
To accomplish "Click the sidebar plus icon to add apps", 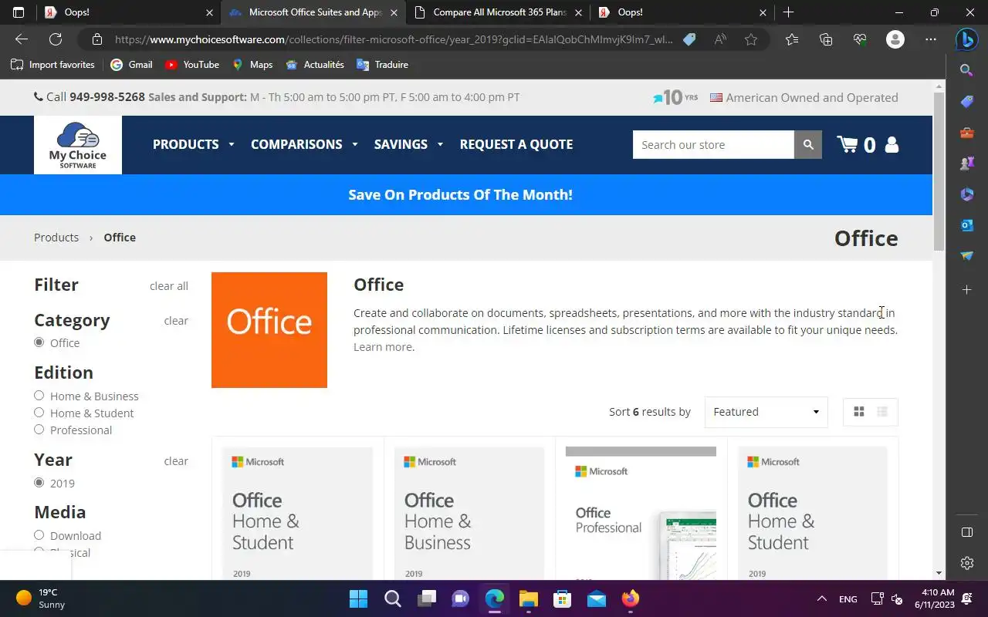I will 967,290.
